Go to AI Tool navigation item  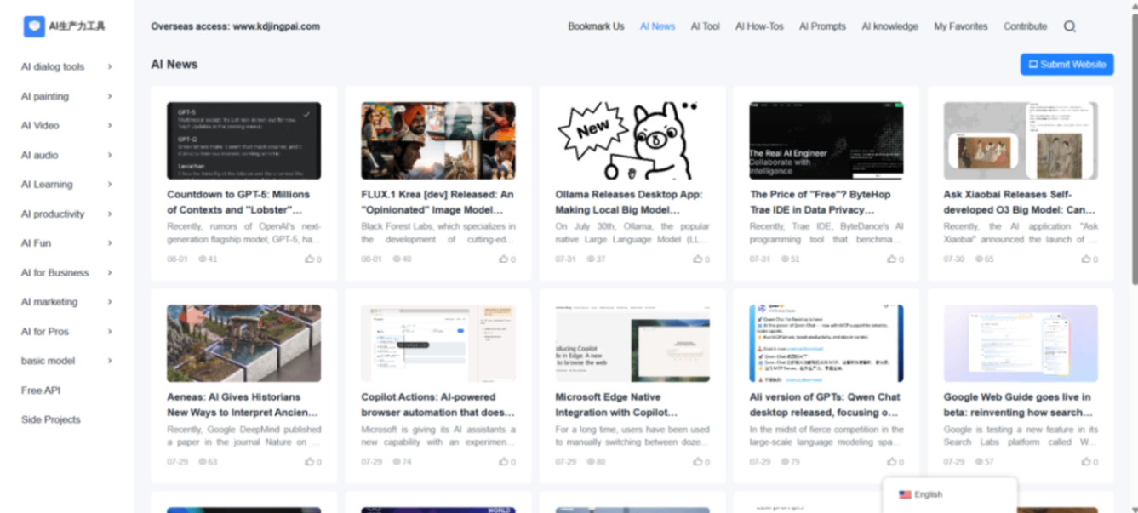[705, 26]
